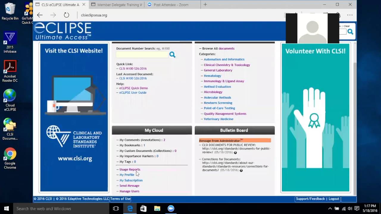Open the 2015 Infobase desktop shortcut
The image size is (381, 214).
coord(10,43)
